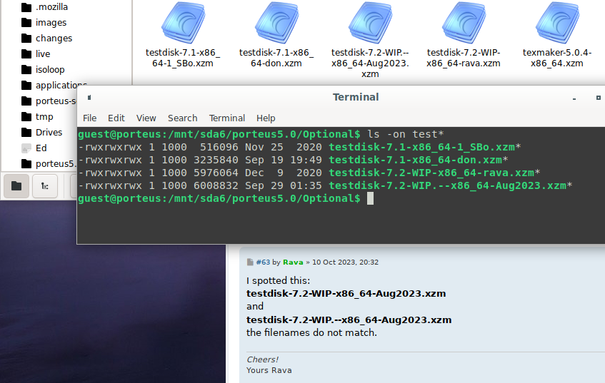Click the 'Yours Rava' signature line

(269, 370)
